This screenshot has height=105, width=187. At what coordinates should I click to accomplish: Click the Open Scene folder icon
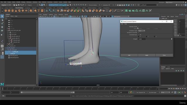coord(16,5)
